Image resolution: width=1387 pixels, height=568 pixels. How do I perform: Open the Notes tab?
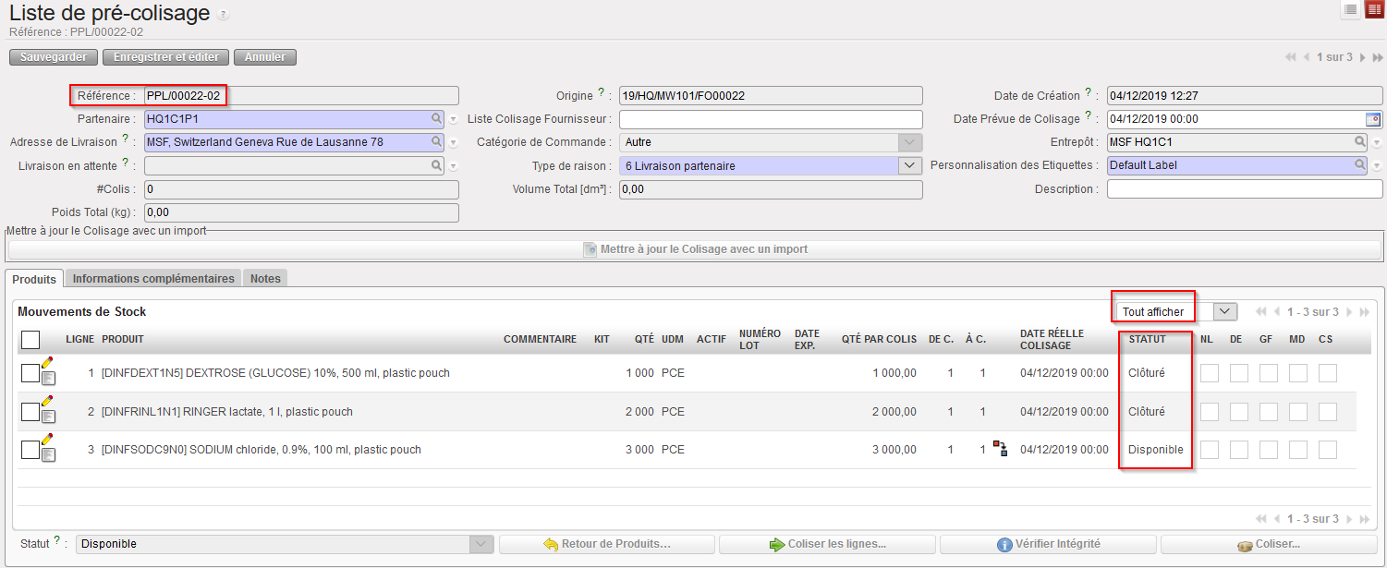pos(265,278)
